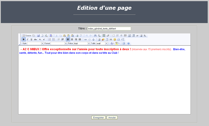This screenshot has width=209, height=126.
Task: Open the Format dropdown
Action: 59,43
